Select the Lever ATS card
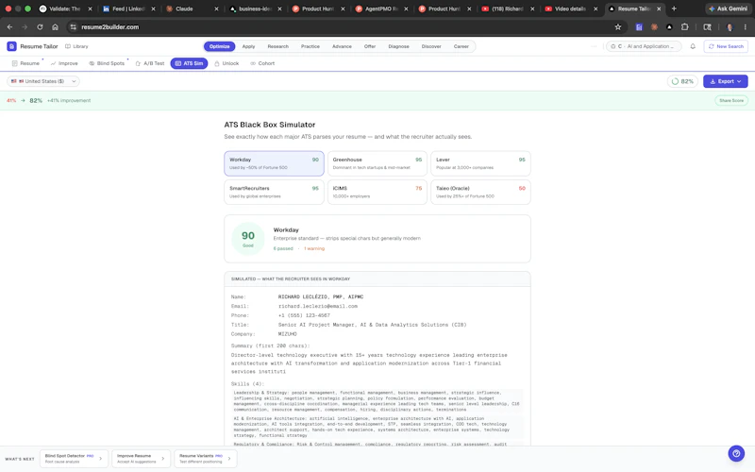 tap(480, 163)
